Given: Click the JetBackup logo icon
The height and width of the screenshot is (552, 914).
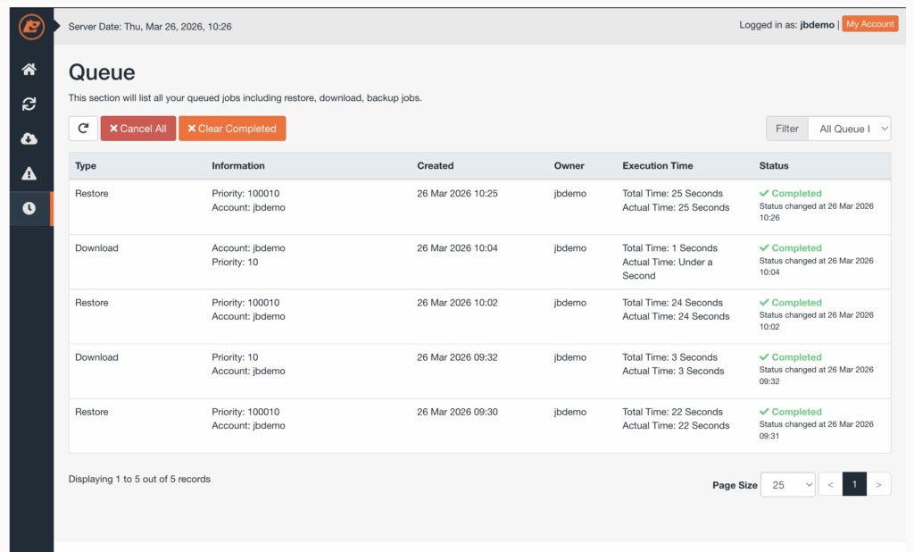Looking at the screenshot, I should coord(31,27).
